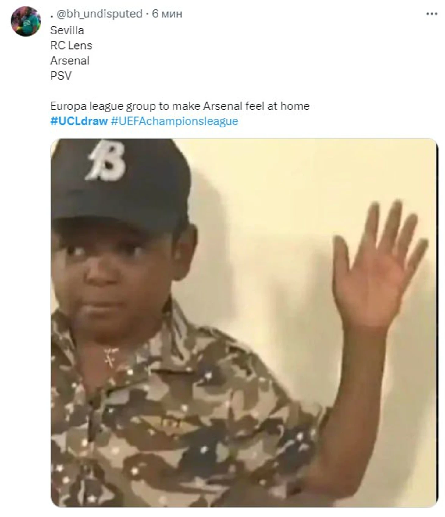The image size is (445, 517).
Task: Click the "PSV" line of the tweet
Action: 61,76
